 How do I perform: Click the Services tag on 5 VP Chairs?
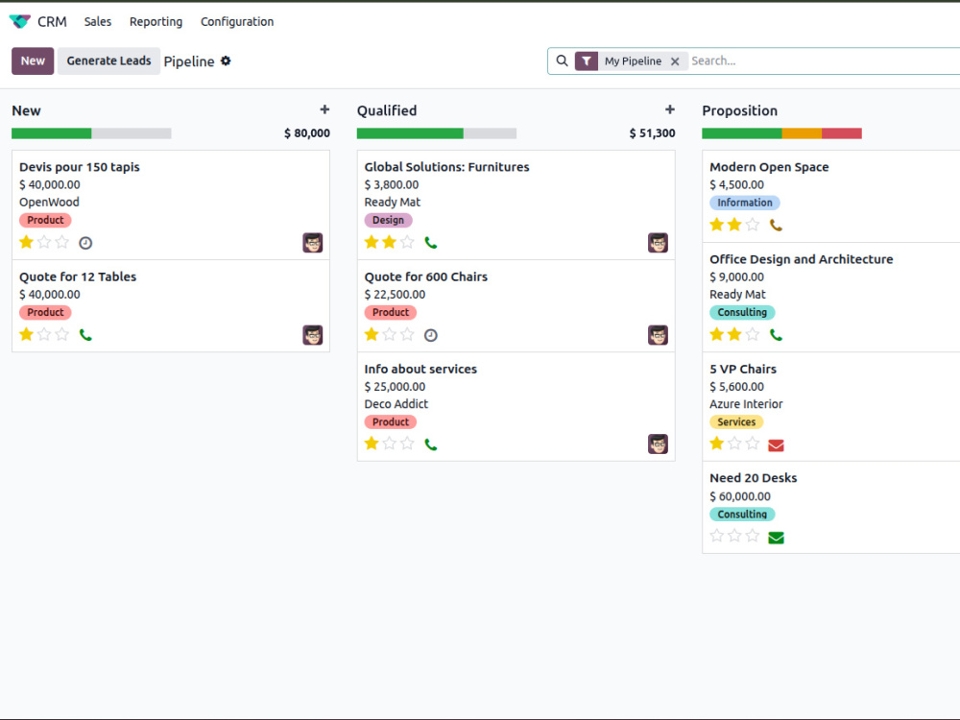736,421
